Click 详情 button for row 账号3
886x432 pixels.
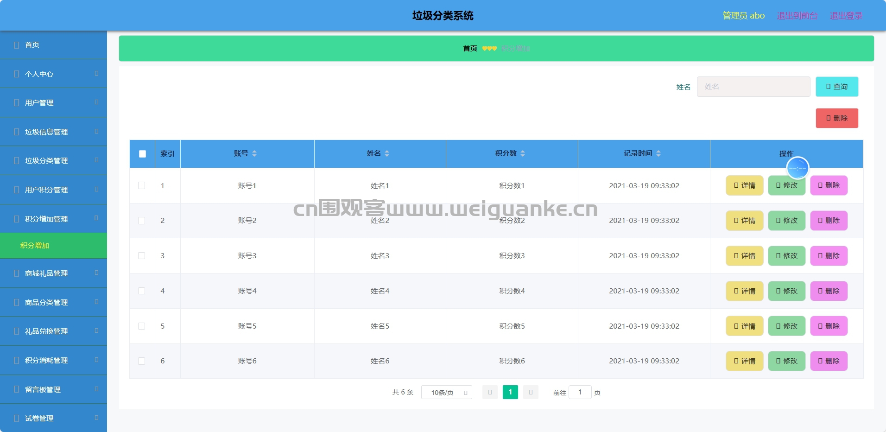pos(745,256)
